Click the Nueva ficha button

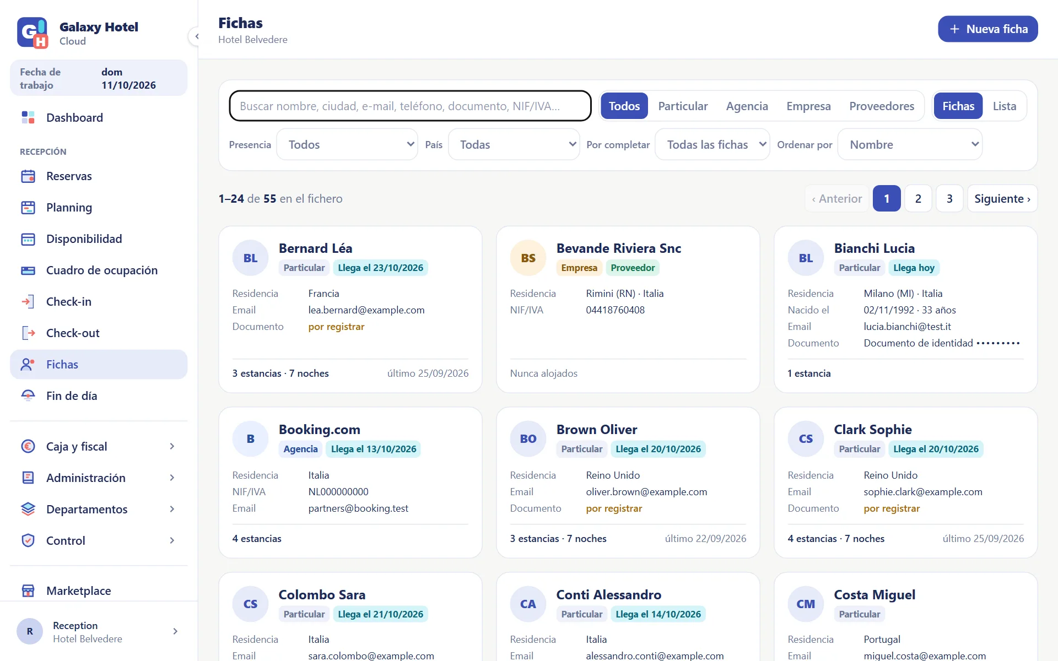[x=988, y=29]
